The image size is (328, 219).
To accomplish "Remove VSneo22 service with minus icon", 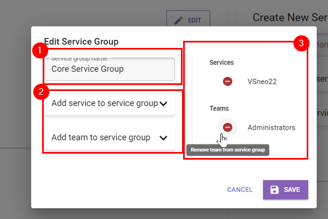I will (x=227, y=81).
